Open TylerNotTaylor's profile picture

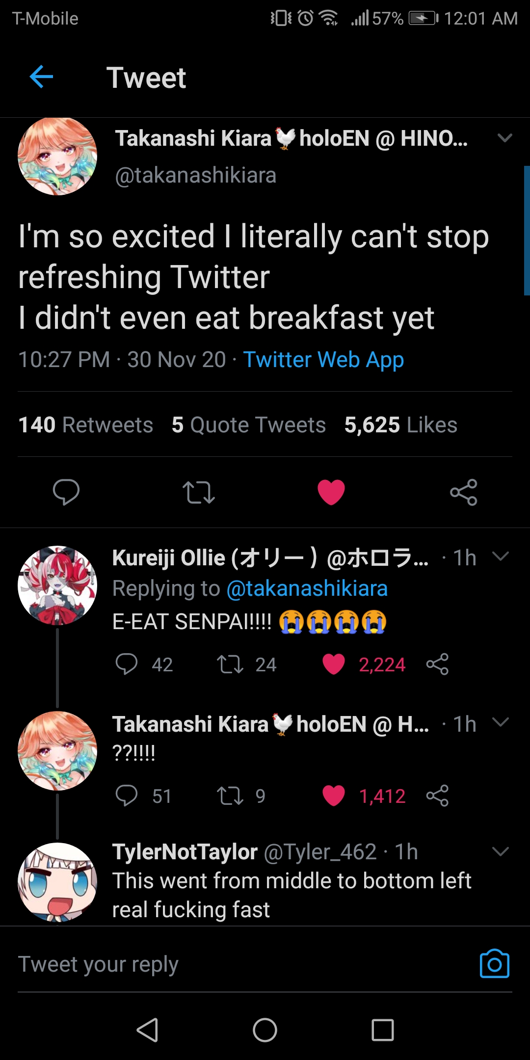point(57,882)
